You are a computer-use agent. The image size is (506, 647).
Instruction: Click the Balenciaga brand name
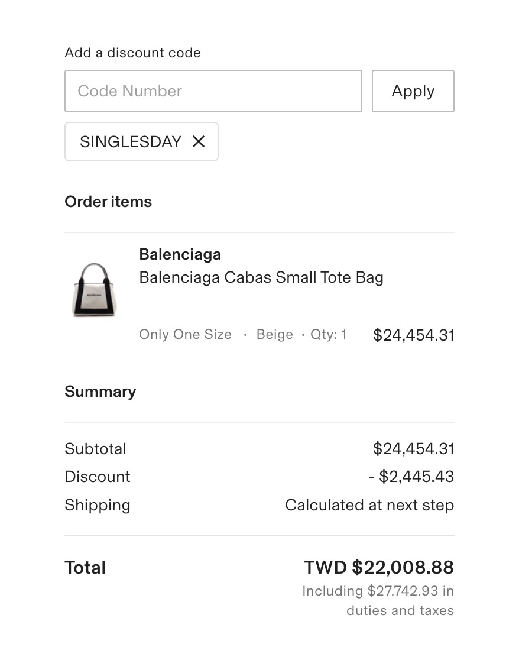coord(180,254)
